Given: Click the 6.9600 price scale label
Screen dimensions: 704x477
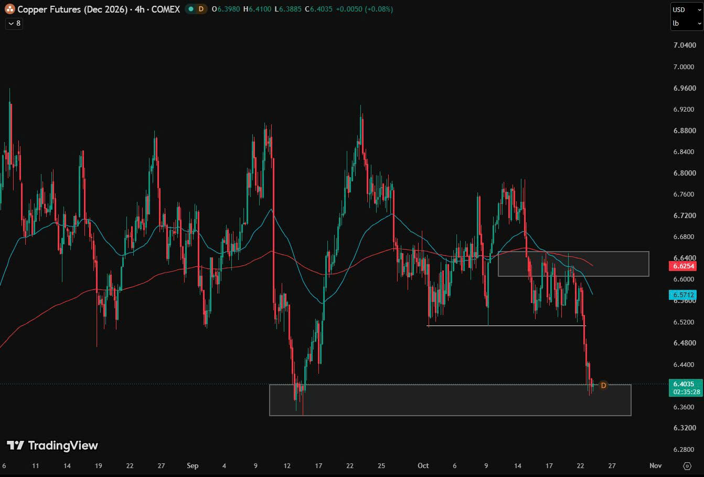Looking at the screenshot, I should pyautogui.click(x=685, y=88).
